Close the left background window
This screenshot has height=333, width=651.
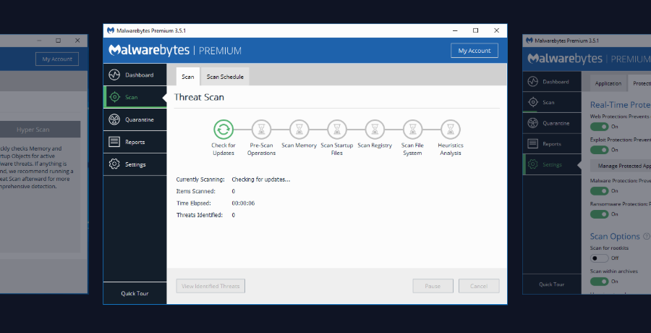click(x=77, y=41)
